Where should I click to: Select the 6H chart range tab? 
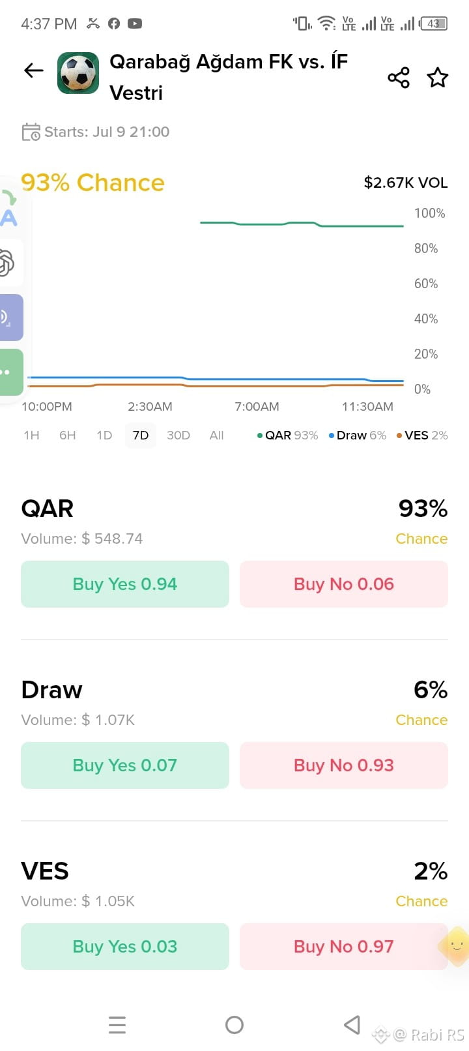click(68, 436)
